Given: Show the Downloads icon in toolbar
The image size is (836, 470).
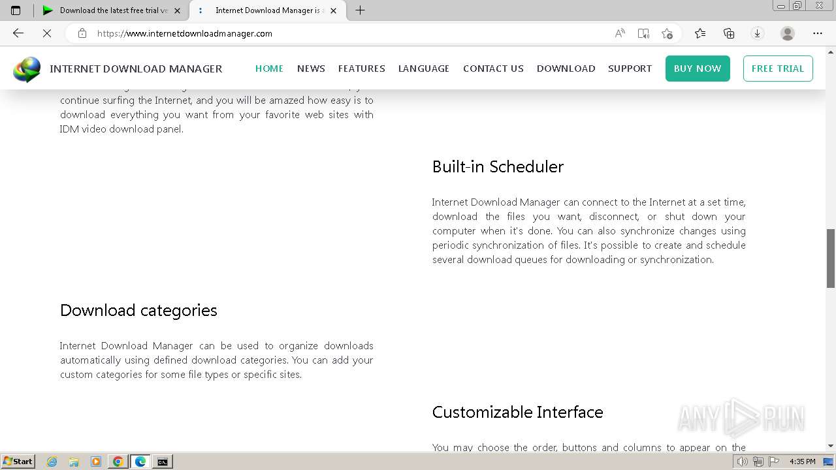Looking at the screenshot, I should tap(758, 33).
